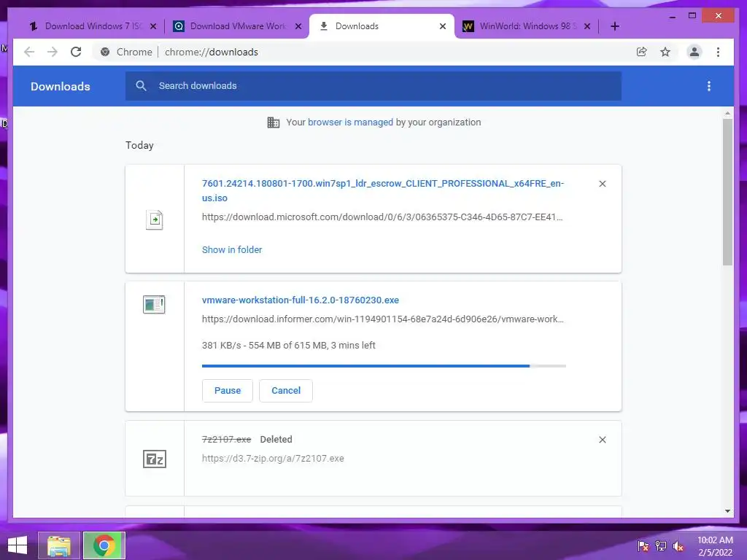747x560 pixels.
Task: Open a new tab with the plus button
Action: click(x=614, y=26)
